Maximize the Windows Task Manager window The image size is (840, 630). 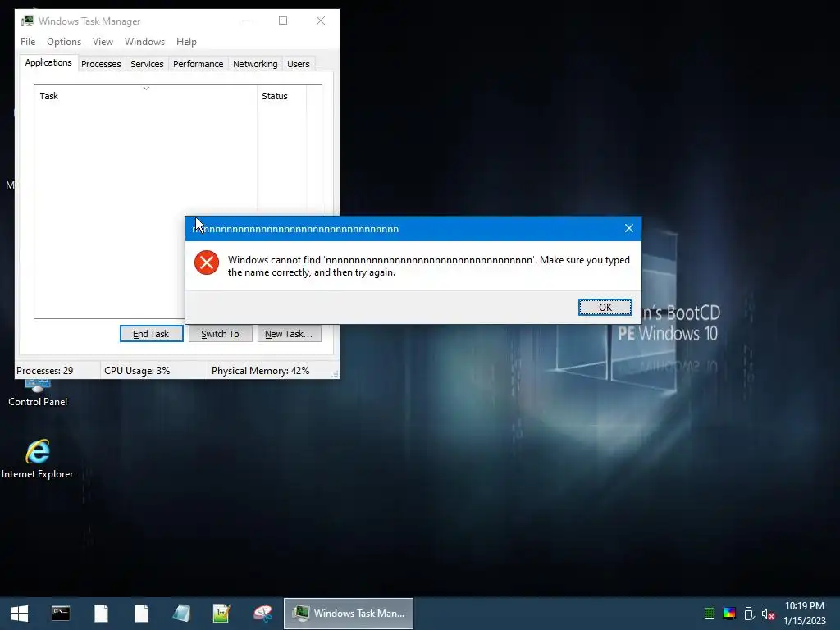click(x=283, y=21)
